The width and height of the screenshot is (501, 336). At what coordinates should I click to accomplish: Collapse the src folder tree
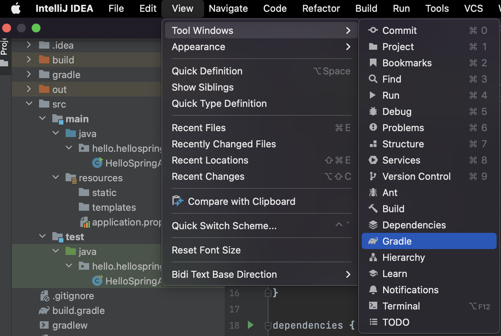29,104
